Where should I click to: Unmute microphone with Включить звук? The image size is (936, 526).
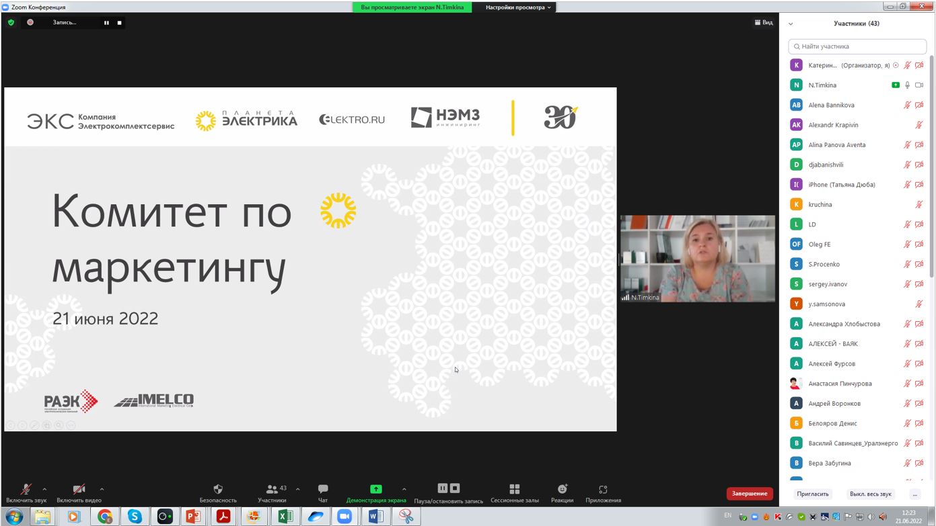[x=26, y=490]
